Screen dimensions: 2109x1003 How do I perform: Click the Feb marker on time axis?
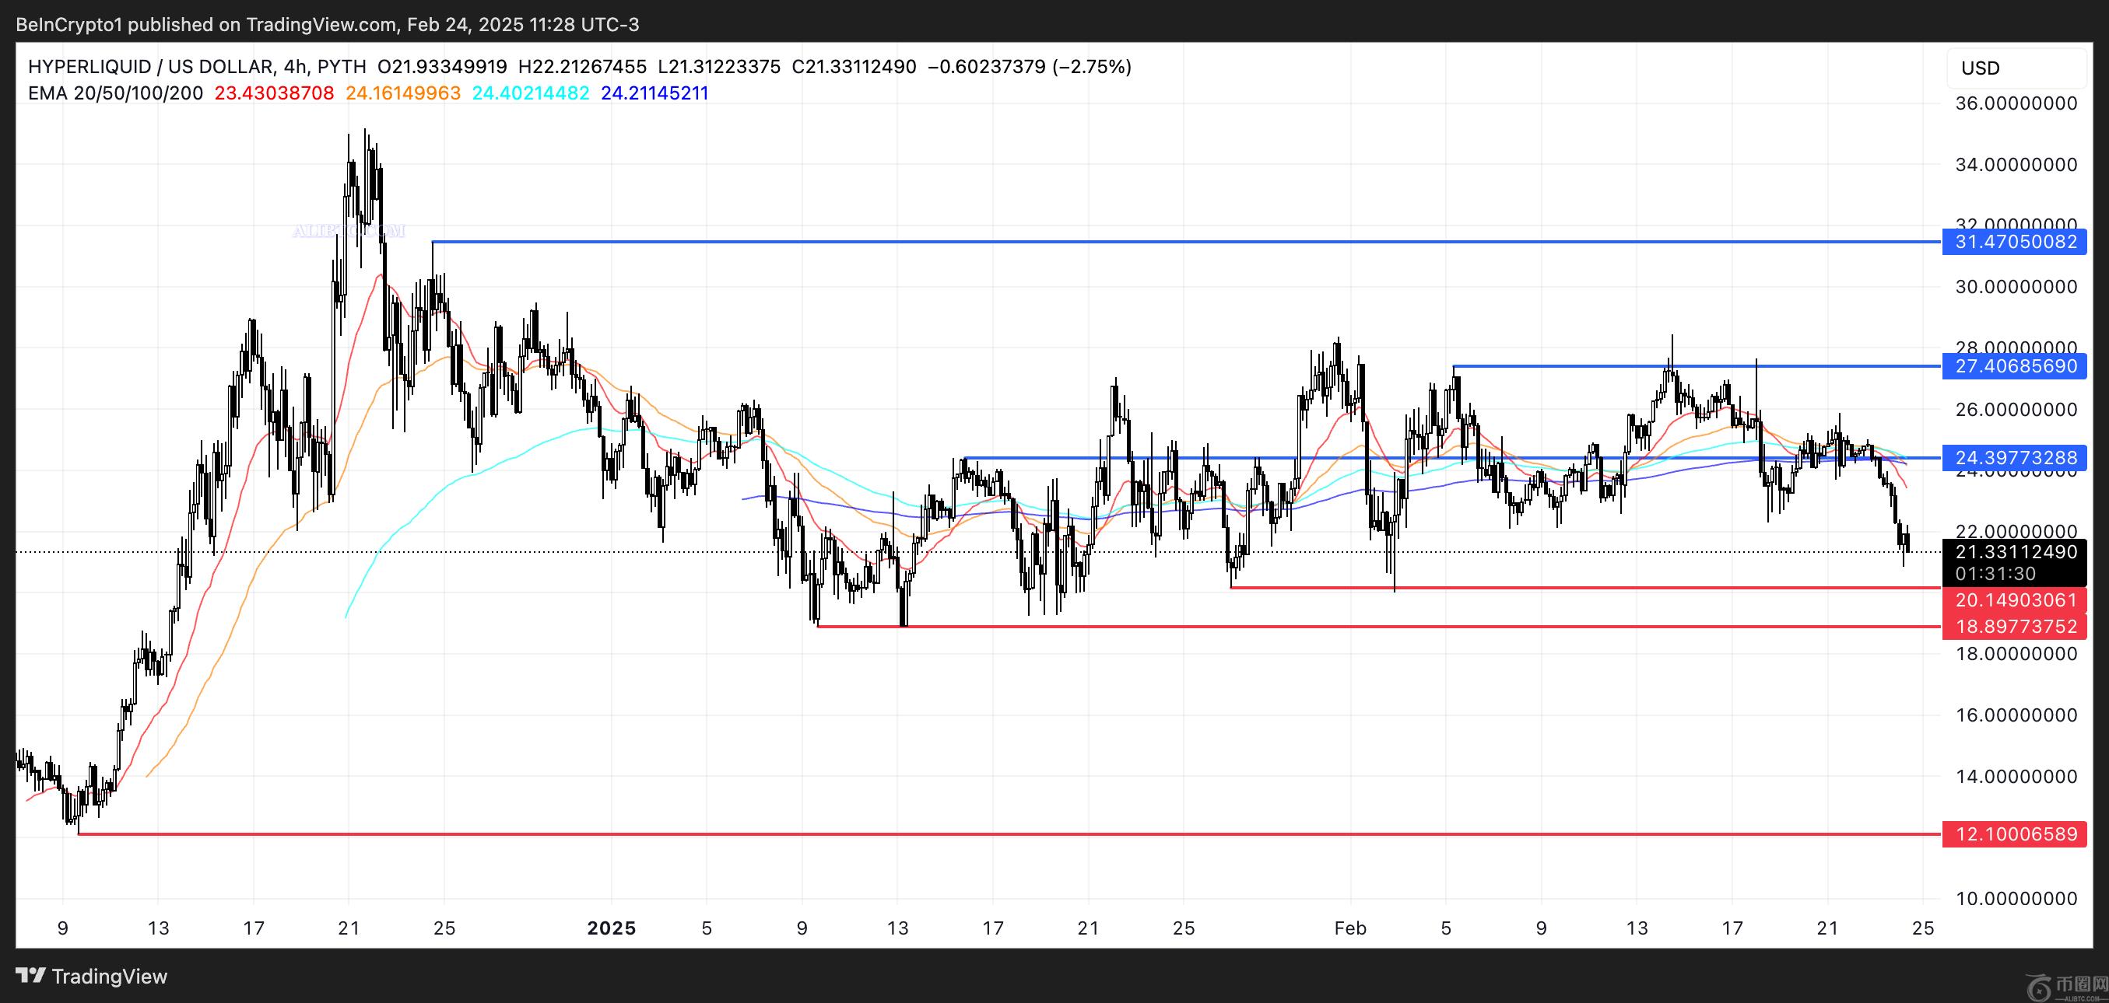[x=1350, y=928]
